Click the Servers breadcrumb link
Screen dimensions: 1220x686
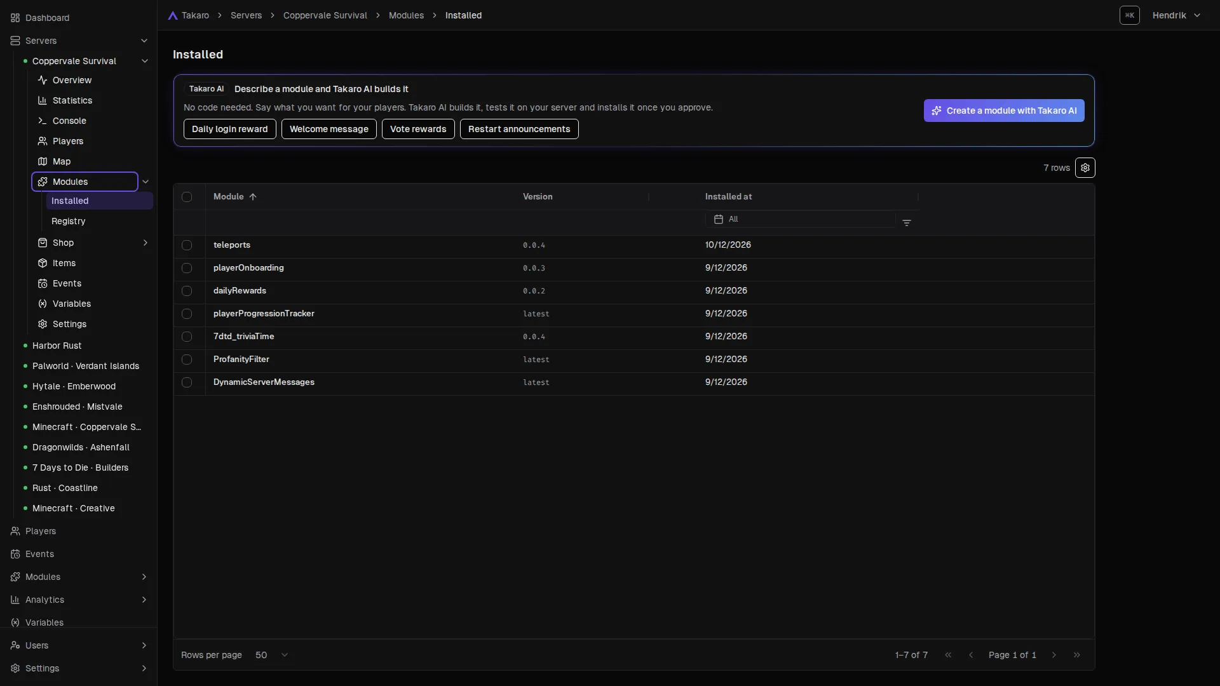coord(246,15)
